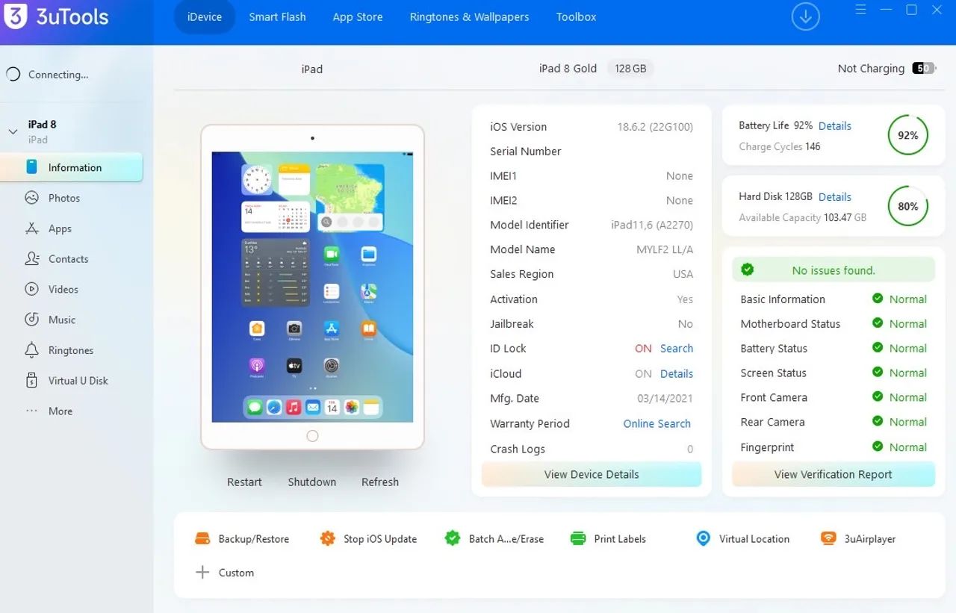This screenshot has height=613, width=956.
Task: Click the Videos sidebar icon
Action: click(31, 289)
